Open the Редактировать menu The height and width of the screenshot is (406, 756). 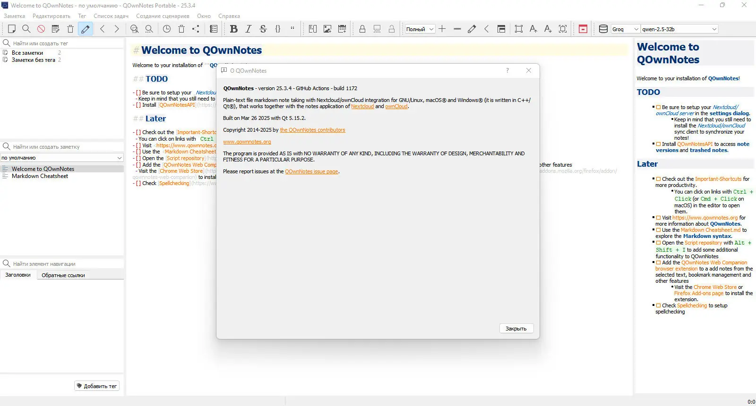[x=52, y=16]
